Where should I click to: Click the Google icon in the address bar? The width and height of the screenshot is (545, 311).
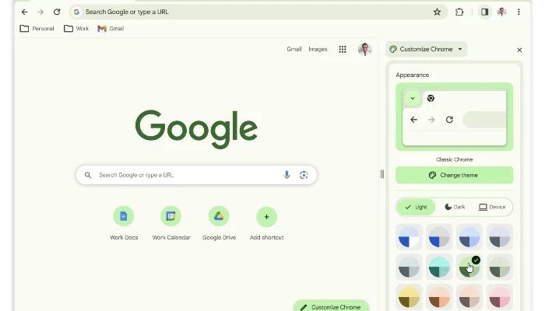click(x=76, y=12)
